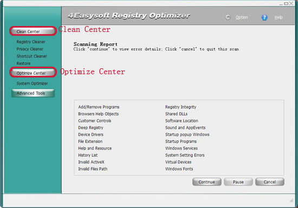The height and width of the screenshot is (208, 298).
Task: Open Registry Cleaner in sidebar
Action: click(31, 42)
